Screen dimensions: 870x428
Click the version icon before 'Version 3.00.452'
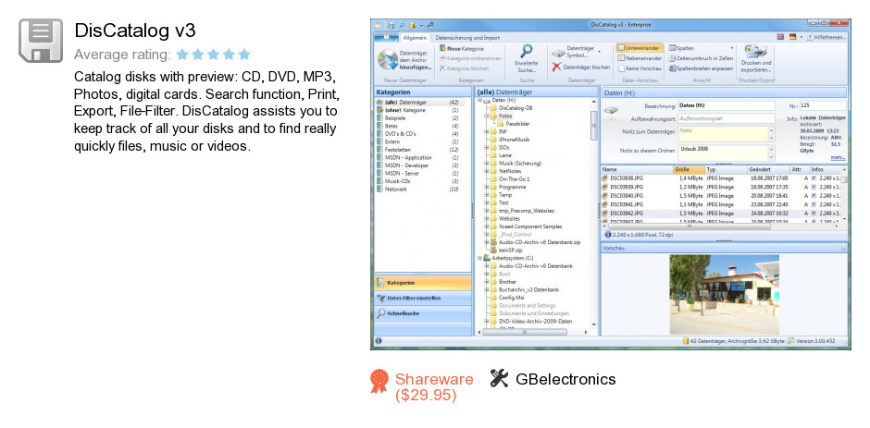790,340
